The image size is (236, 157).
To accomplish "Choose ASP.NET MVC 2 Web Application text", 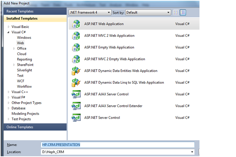I will (x=109, y=36).
